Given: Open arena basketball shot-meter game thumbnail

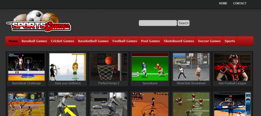Looking at the screenshot, I should coord(232,104).
